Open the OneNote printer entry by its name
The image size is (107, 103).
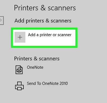pyautogui.click(x=35, y=67)
